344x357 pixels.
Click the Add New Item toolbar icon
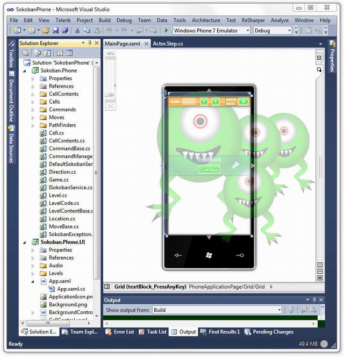32,30
